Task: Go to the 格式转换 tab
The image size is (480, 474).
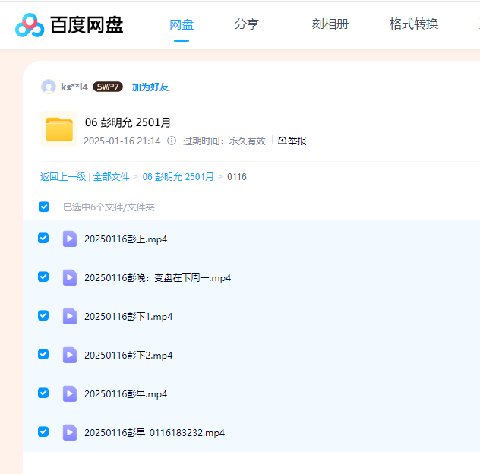Action: coord(414,24)
